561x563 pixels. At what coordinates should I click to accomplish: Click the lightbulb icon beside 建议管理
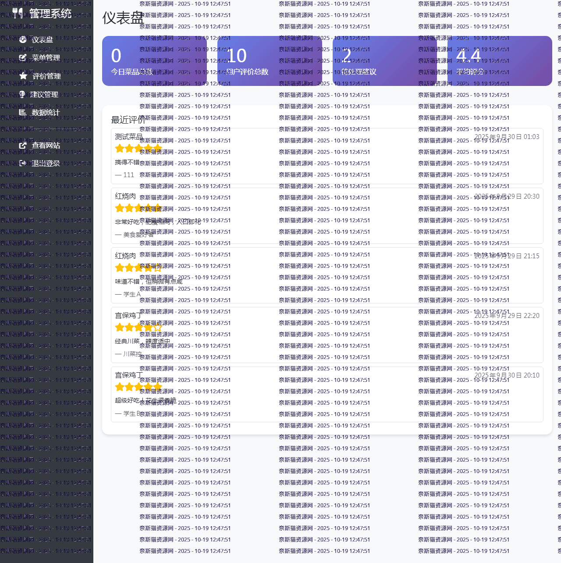pyautogui.click(x=22, y=94)
